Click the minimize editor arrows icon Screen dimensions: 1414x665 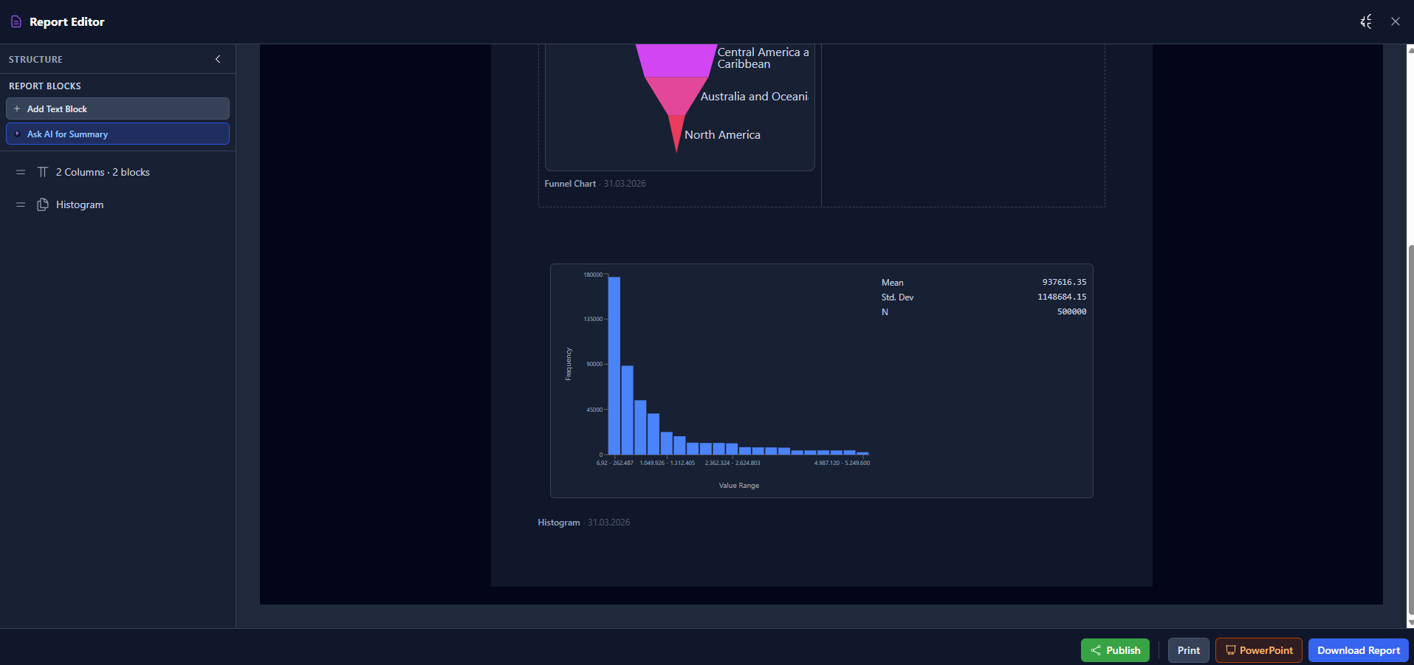pyautogui.click(x=1366, y=21)
